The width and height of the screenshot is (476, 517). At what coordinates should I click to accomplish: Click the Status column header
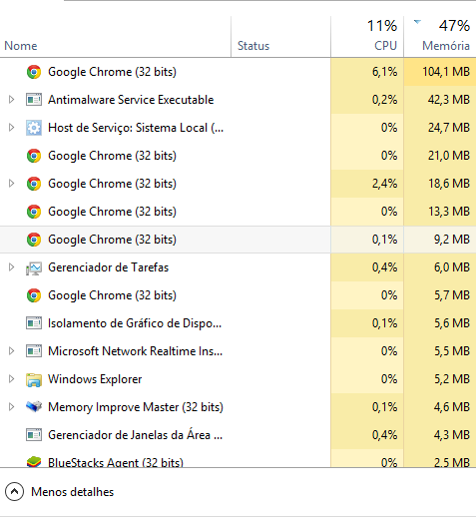click(x=280, y=37)
